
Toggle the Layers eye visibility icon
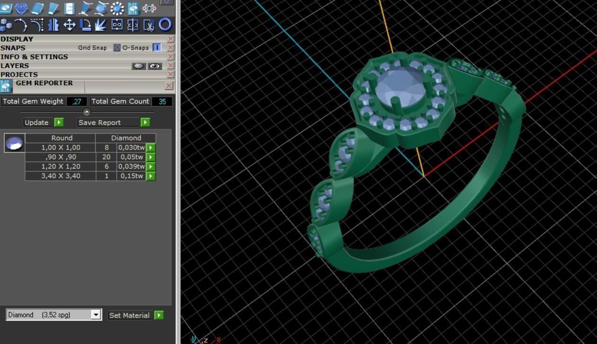155,66
